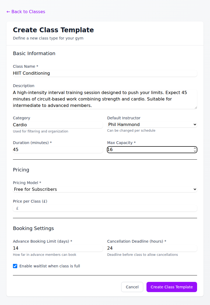Click the Max Capacity increment stepper arrow
The image size is (210, 305).
[x=195, y=148]
